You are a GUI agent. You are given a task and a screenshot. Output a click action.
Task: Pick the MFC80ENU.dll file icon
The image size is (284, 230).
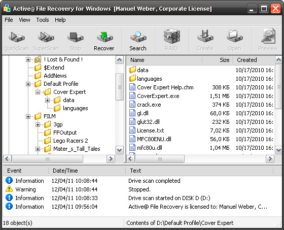point(132,139)
